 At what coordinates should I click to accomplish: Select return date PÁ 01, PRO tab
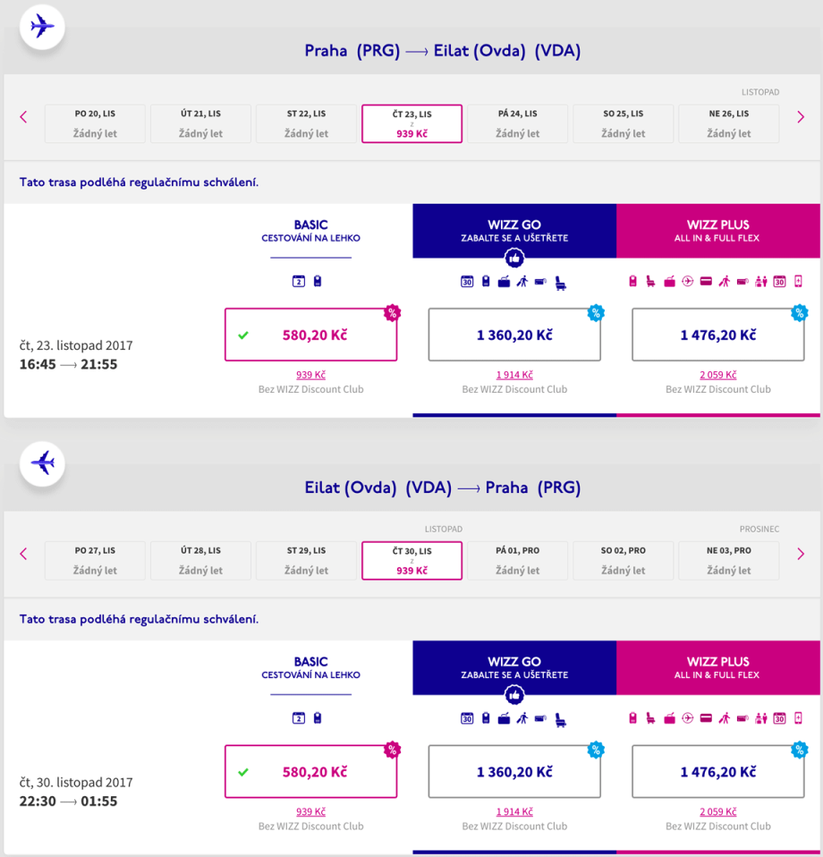point(517,560)
